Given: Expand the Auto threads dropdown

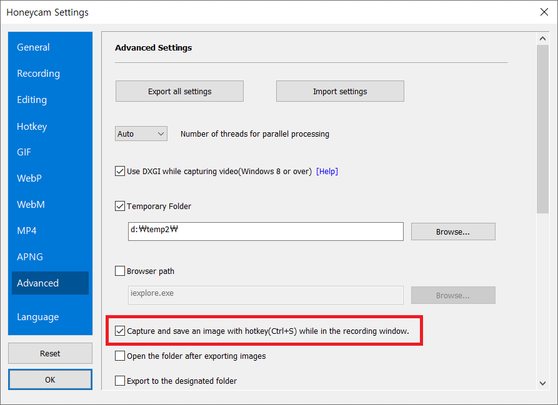Looking at the screenshot, I should [142, 134].
